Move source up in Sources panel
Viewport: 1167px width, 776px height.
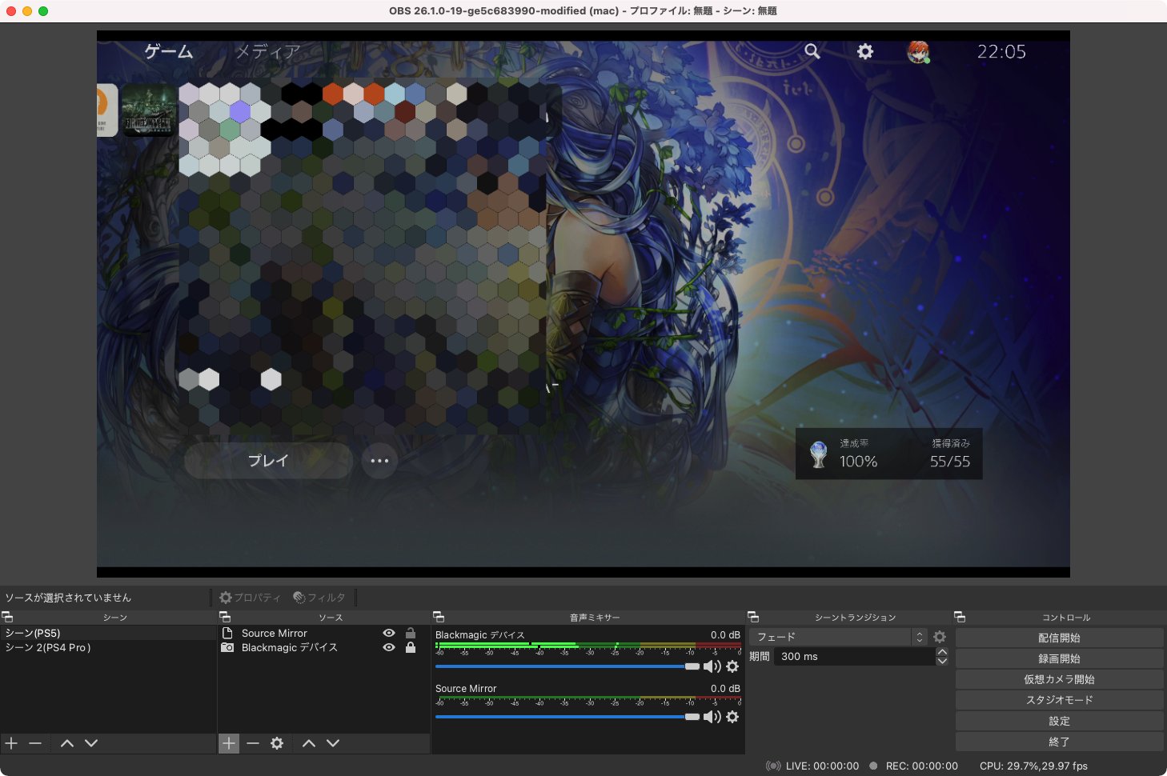pyautogui.click(x=309, y=743)
